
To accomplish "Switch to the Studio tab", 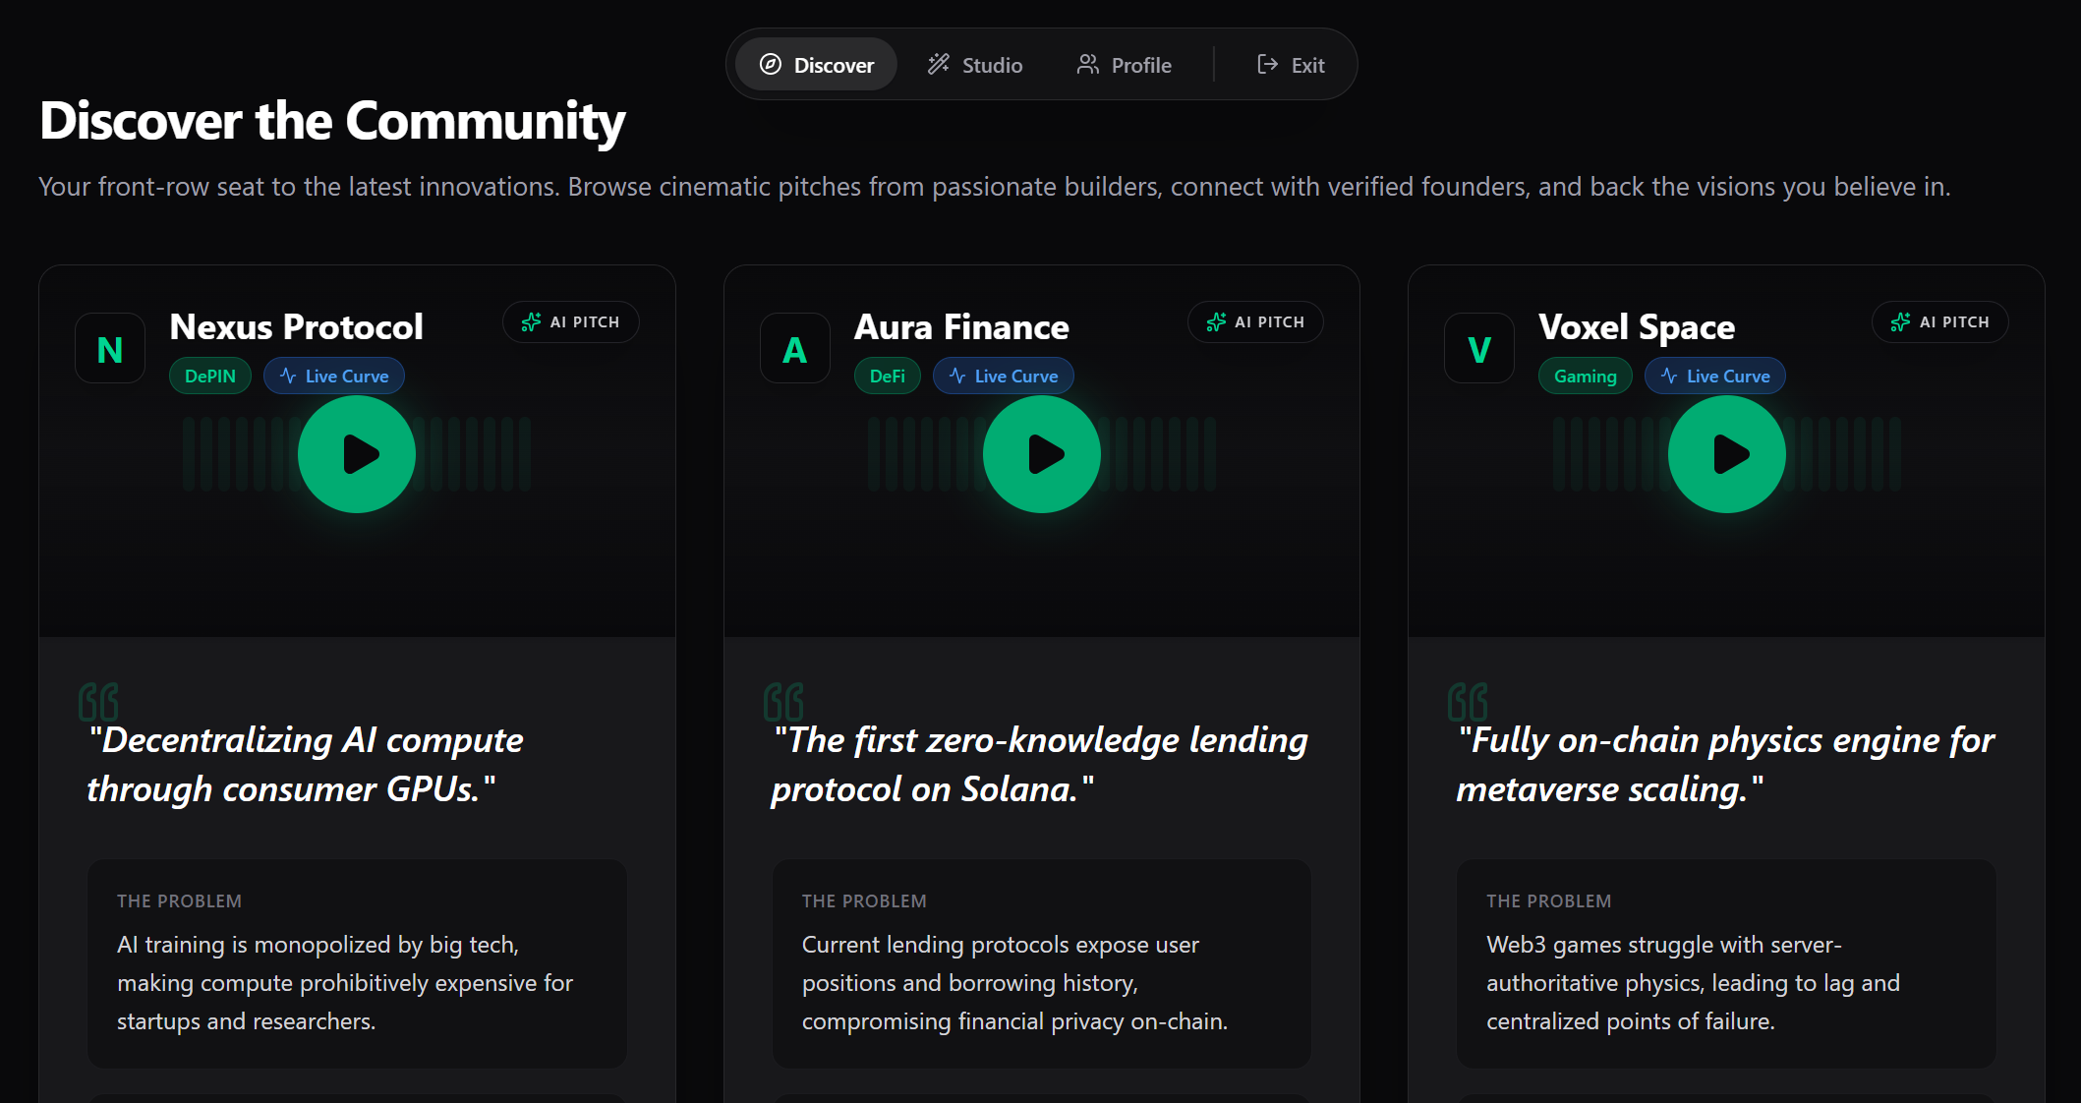I will click(975, 65).
